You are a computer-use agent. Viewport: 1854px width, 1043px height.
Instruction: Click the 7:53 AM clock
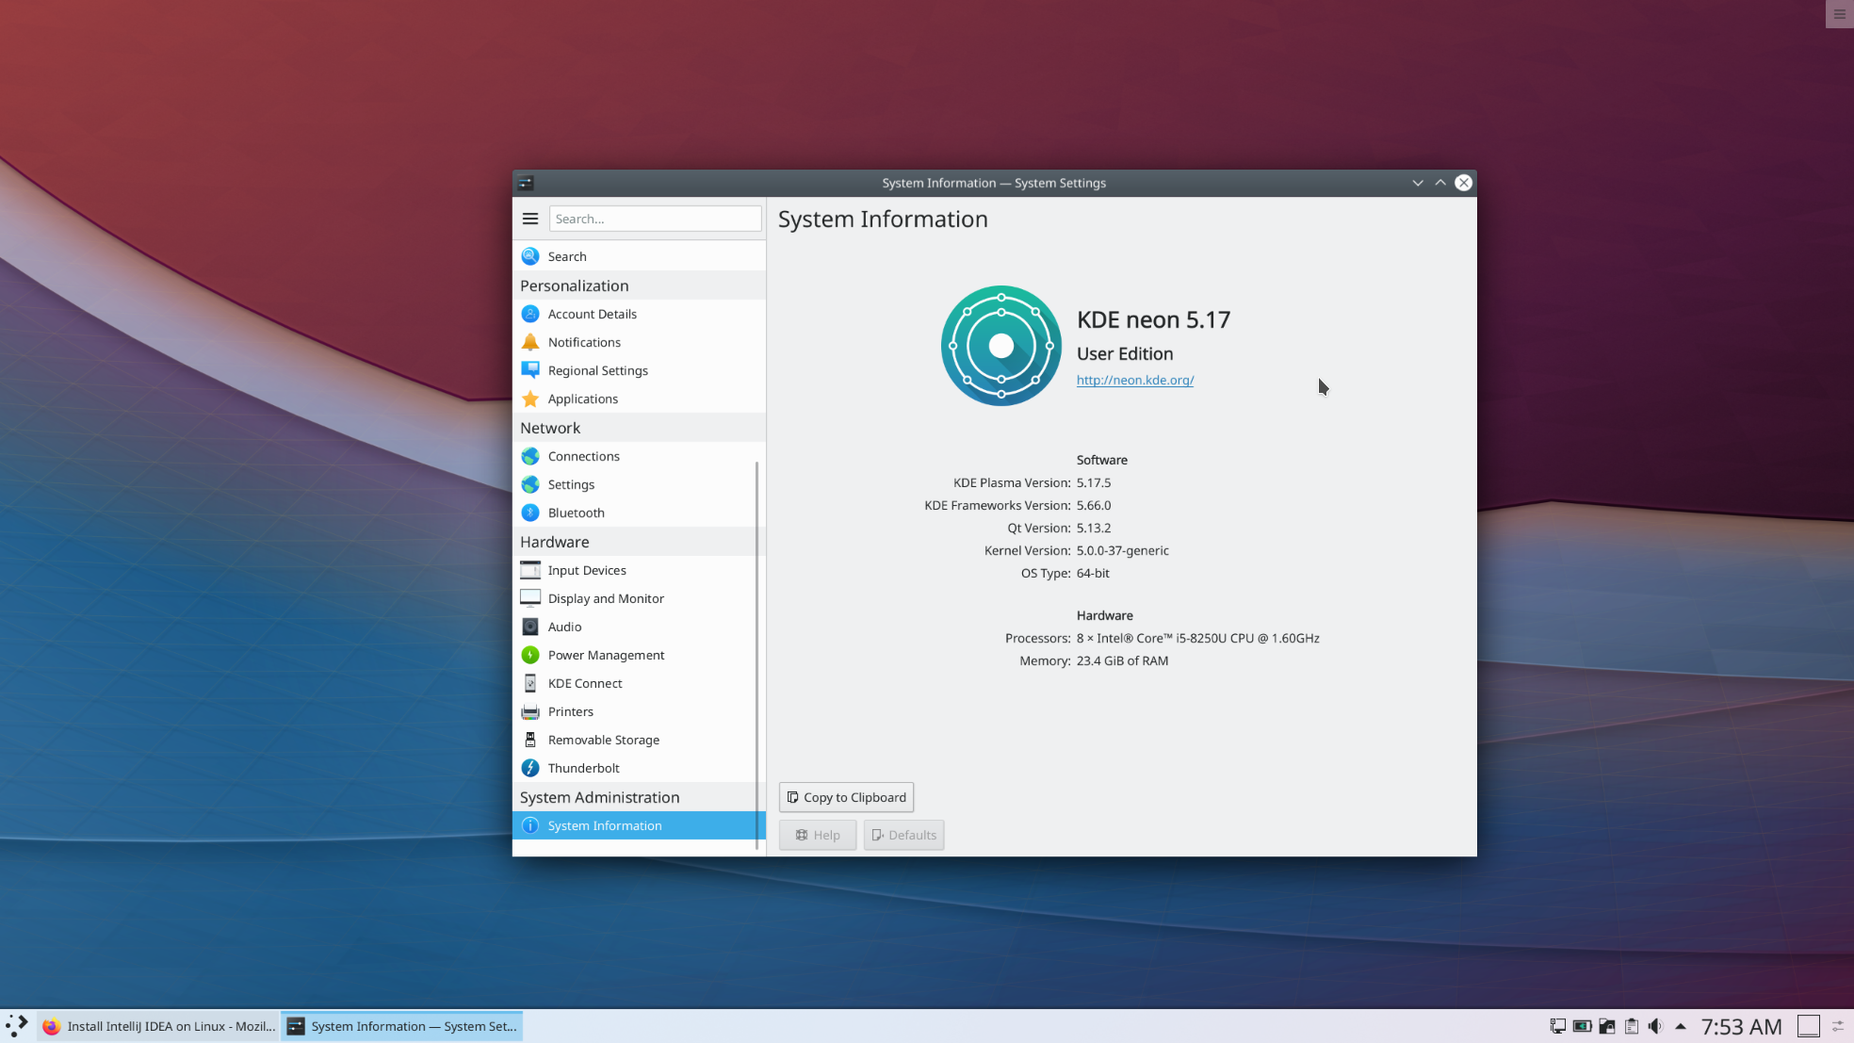point(1741,1026)
